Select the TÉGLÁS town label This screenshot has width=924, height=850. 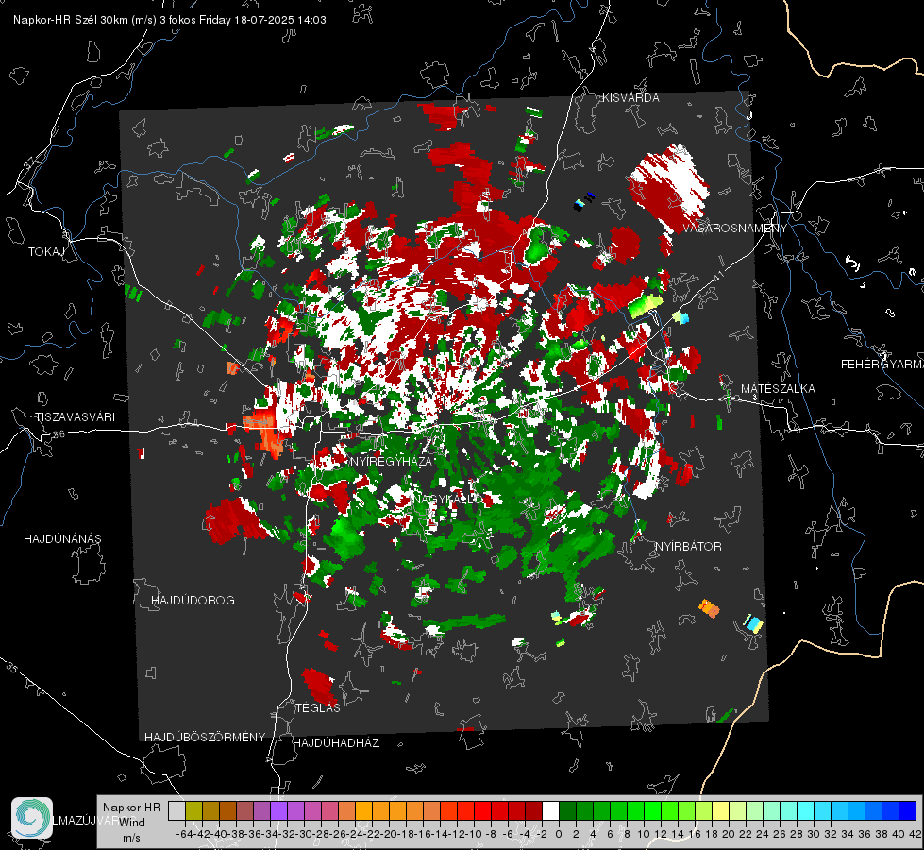tap(318, 708)
